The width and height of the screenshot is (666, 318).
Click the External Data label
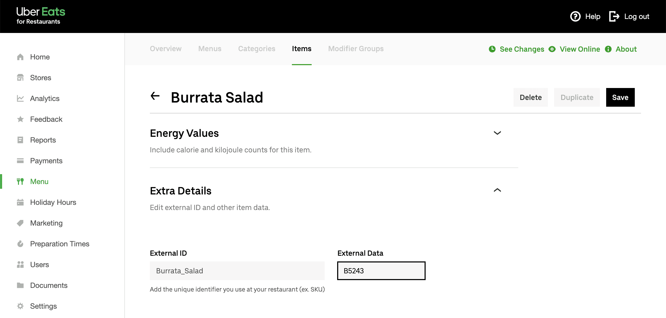360,253
